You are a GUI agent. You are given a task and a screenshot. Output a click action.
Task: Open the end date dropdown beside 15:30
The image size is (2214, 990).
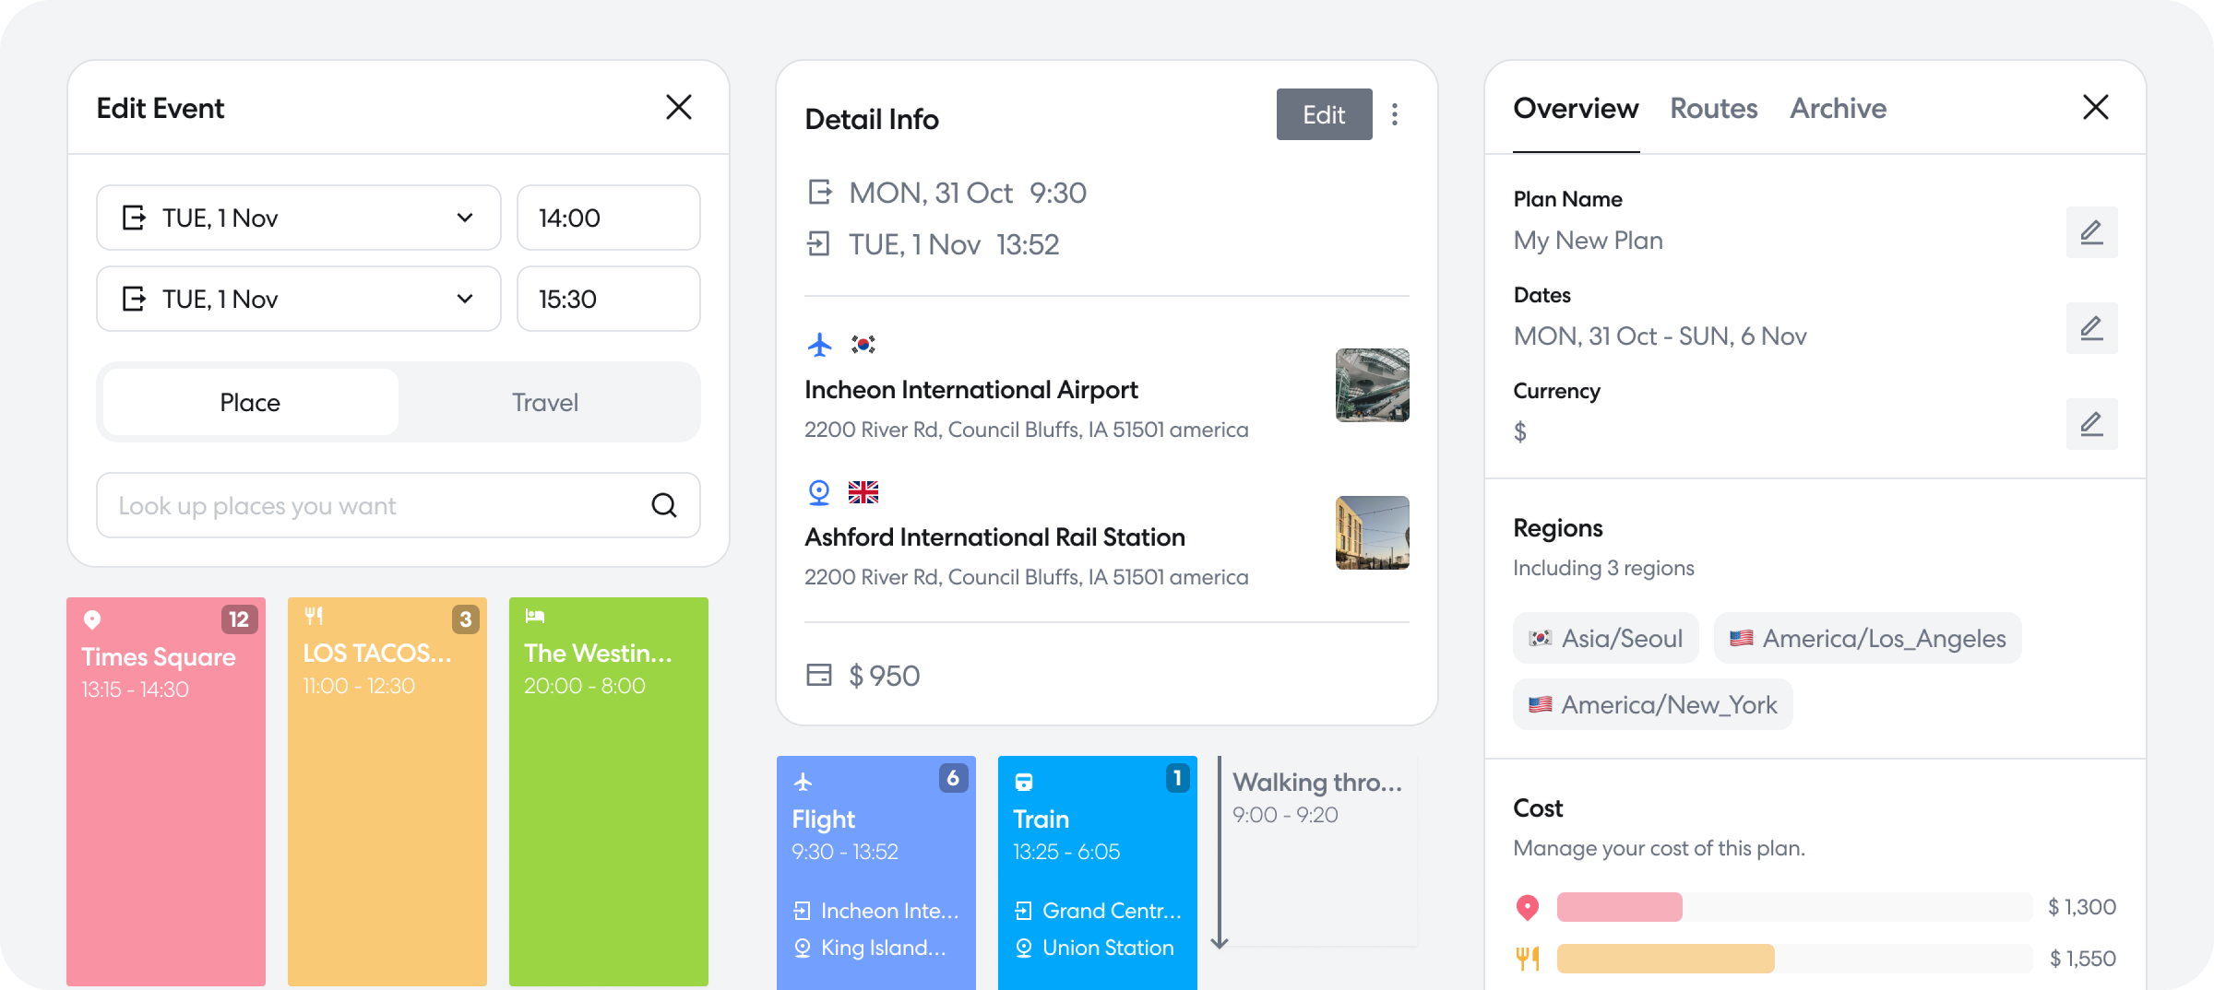click(299, 299)
